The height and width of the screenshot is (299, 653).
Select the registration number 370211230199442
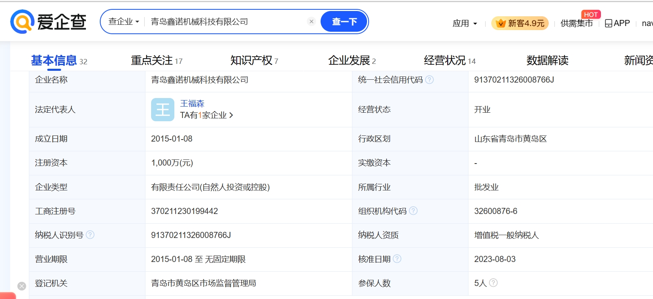click(185, 211)
